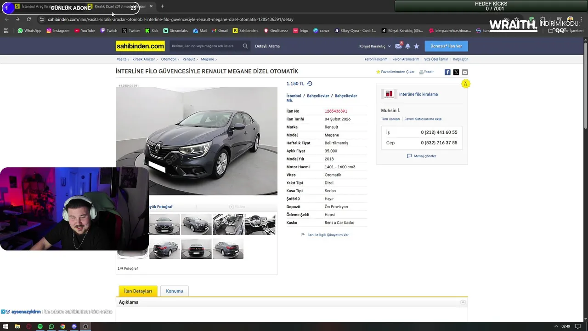Viewport: 588px width, 331px height.
Task: Open the Instagram bookmark
Action: [58, 31]
